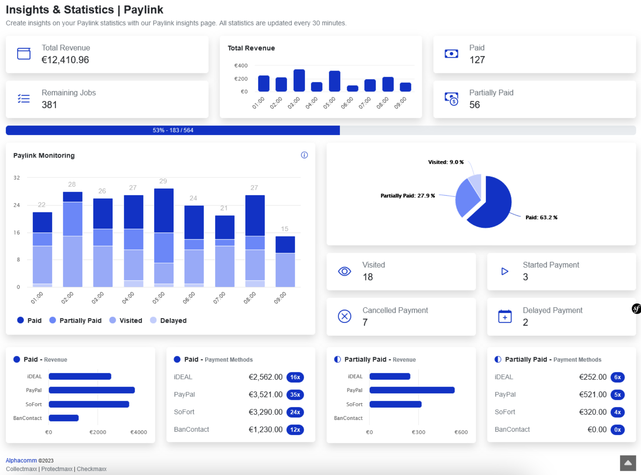The width and height of the screenshot is (641, 475).
Task: Select the Paid banknote icon
Action: [x=451, y=53]
